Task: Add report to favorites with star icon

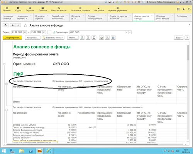Action: (25, 25)
